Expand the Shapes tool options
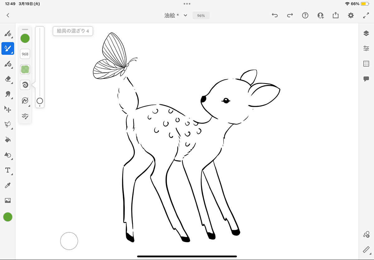This screenshot has height=260, width=374. [8, 155]
